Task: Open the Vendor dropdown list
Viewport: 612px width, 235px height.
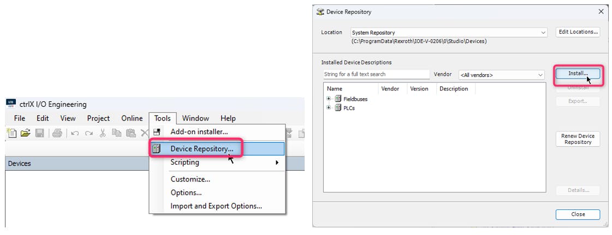Action: coord(501,75)
